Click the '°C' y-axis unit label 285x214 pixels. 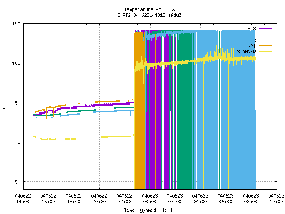pos(5,107)
